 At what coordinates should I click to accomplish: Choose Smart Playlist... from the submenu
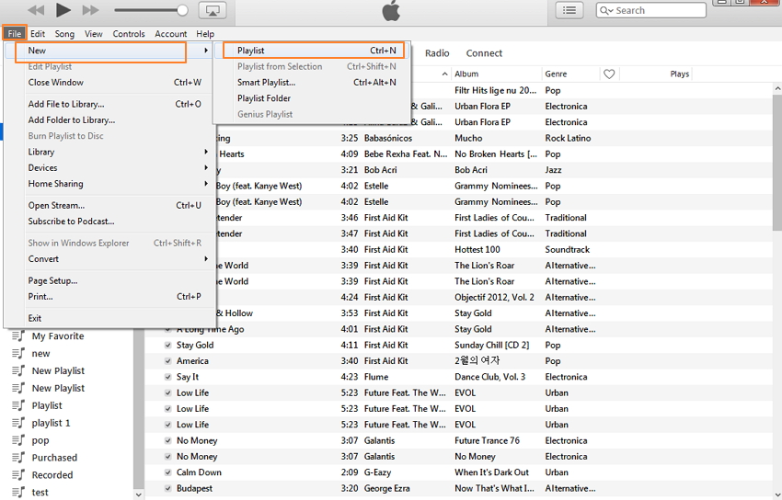(266, 83)
